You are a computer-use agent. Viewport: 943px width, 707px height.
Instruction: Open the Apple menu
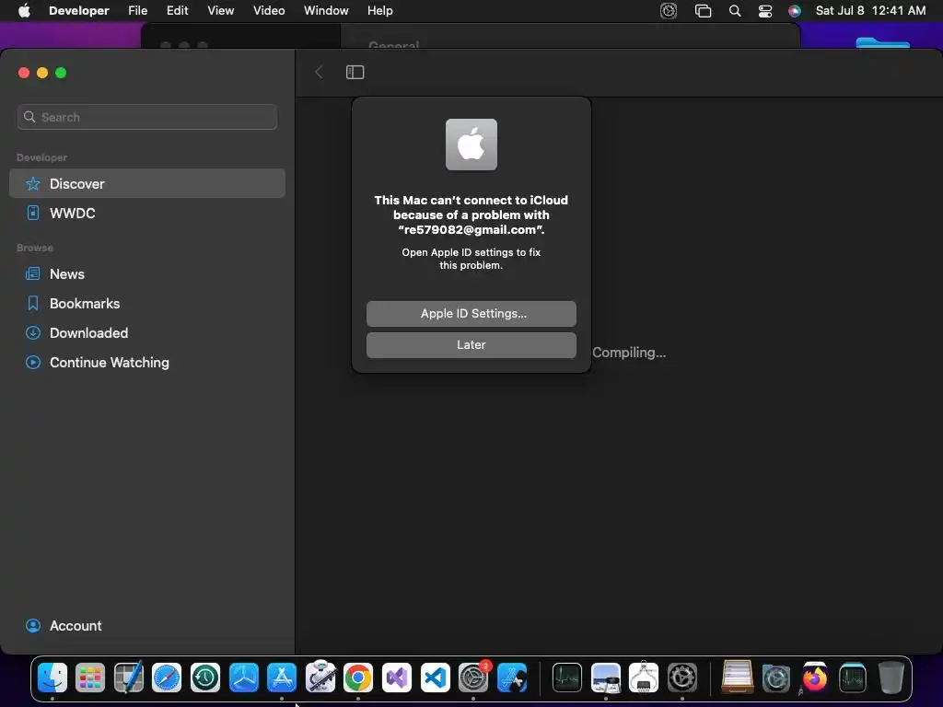(x=24, y=10)
